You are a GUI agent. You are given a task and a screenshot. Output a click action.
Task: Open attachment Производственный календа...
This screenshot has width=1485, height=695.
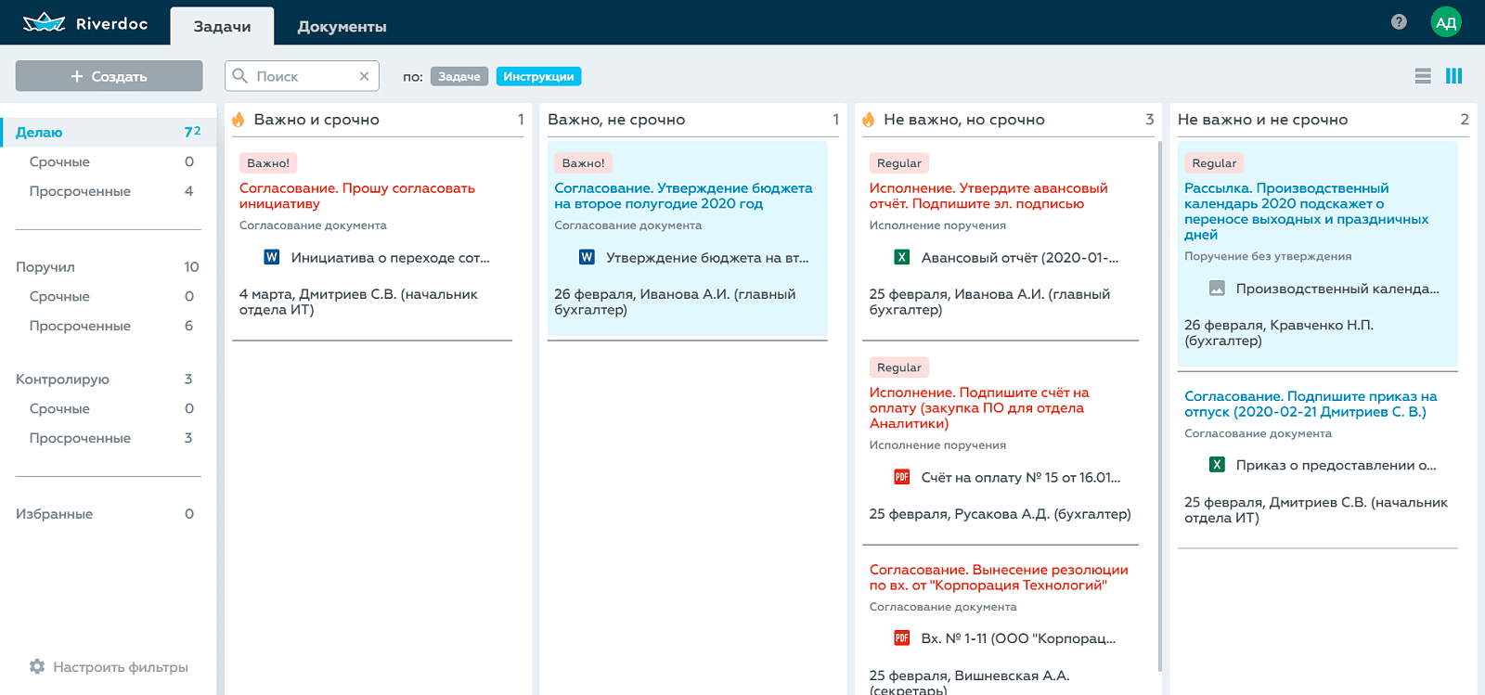click(x=1337, y=289)
